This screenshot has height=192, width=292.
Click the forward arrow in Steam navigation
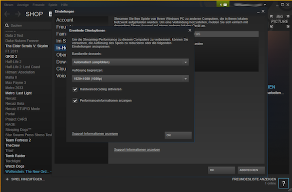click(x=18, y=14)
